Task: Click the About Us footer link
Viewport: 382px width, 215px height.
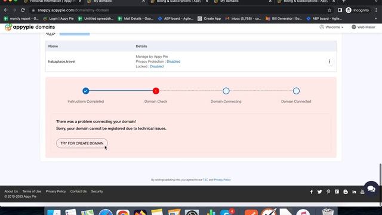Action: pos(11,191)
